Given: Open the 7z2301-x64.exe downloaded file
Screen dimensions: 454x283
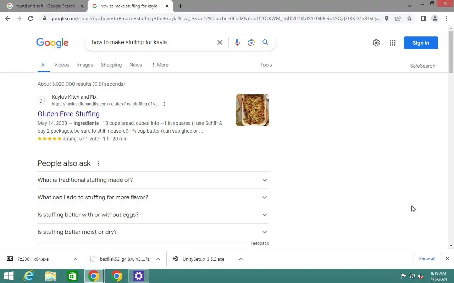Looking at the screenshot, I should 33,259.
